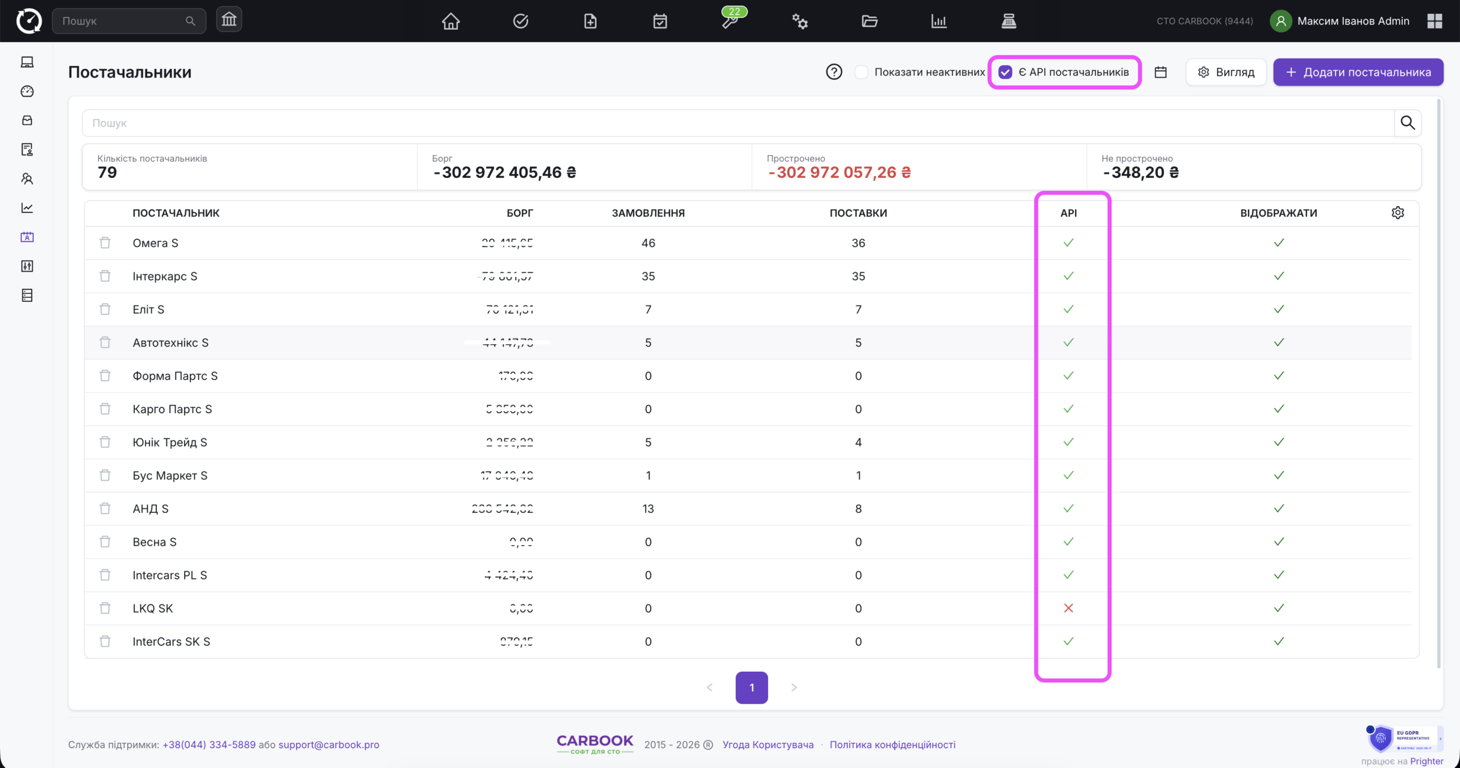Sort by БОРГ column header
The width and height of the screenshot is (1460, 768).
pos(520,213)
